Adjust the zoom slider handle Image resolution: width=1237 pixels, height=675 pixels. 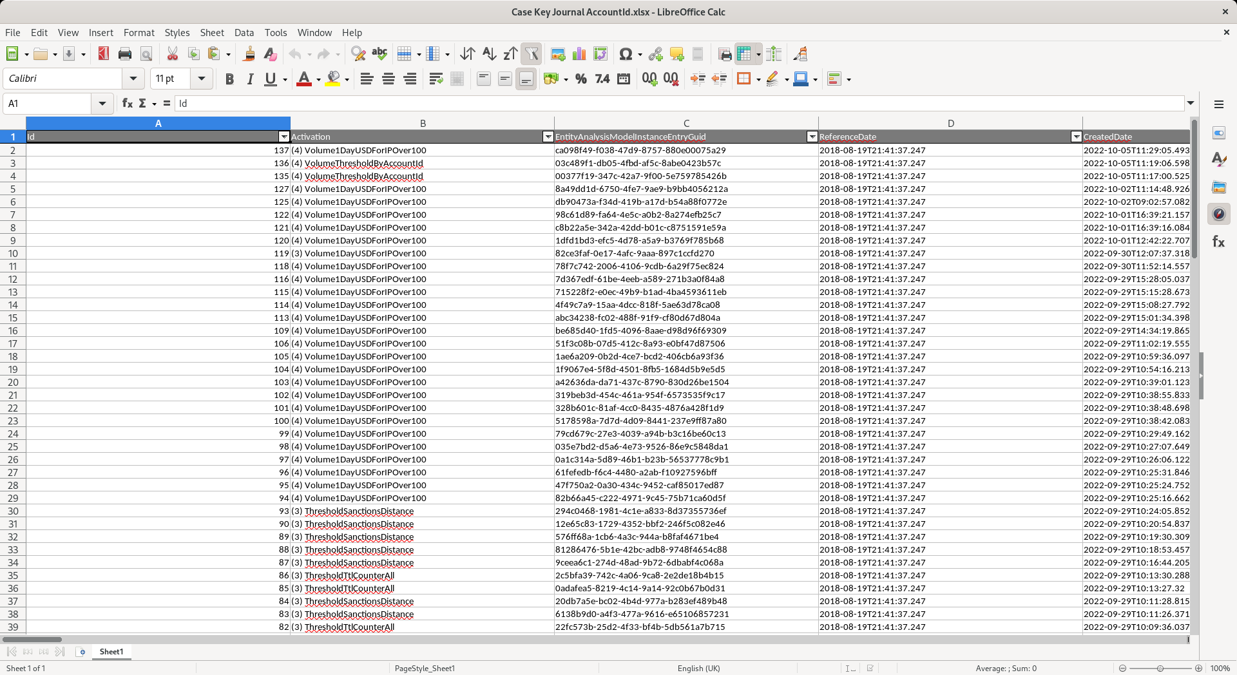[x=1160, y=669]
